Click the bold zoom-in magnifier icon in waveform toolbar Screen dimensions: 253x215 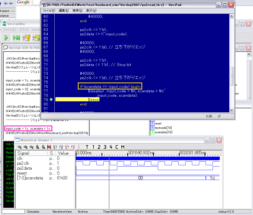pyautogui.click(x=38, y=147)
